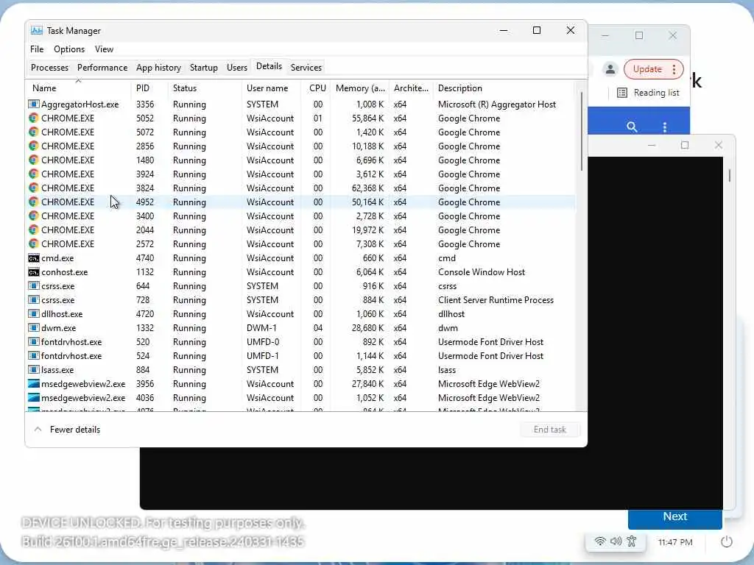Viewport: 754px width, 565px height.
Task: Click the lsass.exe process icon
Action: pyautogui.click(x=34, y=369)
